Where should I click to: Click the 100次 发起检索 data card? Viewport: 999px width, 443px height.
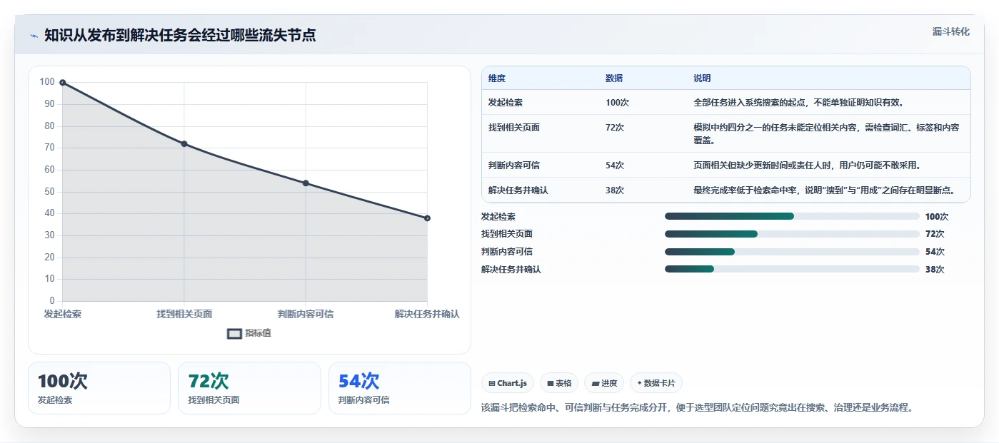(99, 388)
